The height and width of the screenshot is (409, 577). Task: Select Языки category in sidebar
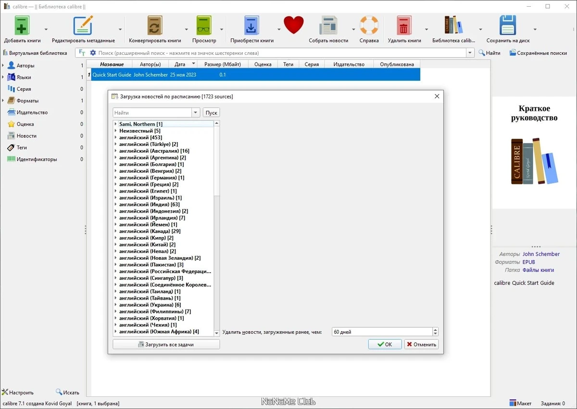coord(24,77)
